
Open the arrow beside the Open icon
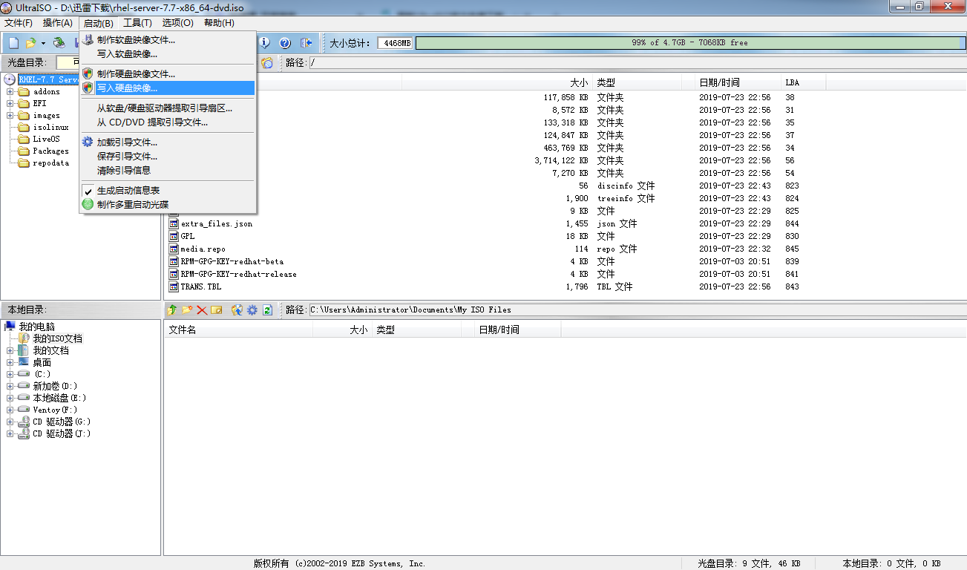(43, 43)
